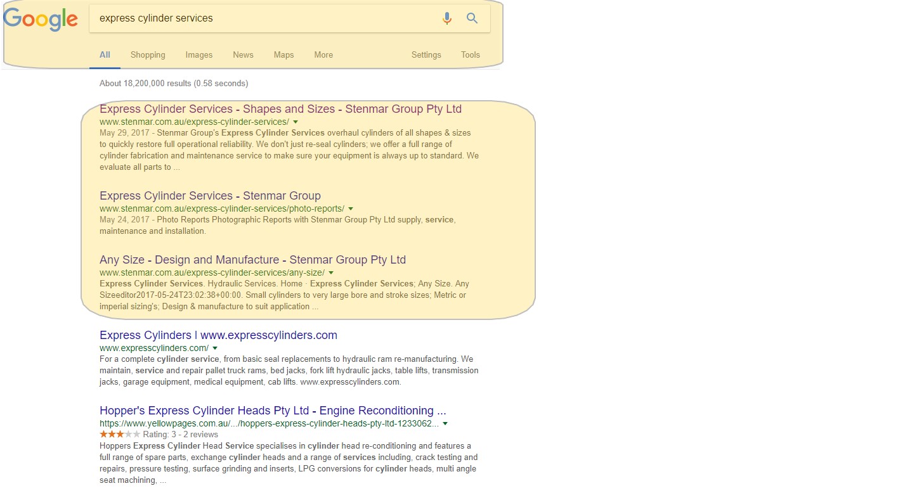The width and height of the screenshot is (898, 493).
Task: Click the Google logo
Action: pos(40,19)
